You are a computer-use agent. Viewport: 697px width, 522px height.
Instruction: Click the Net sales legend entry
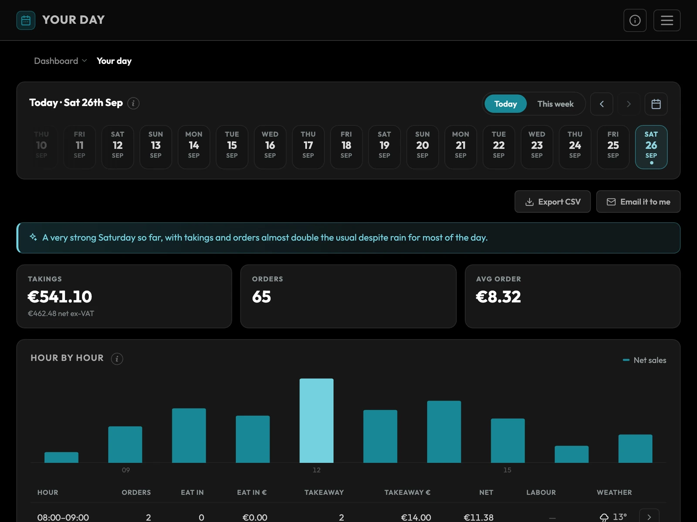tap(645, 360)
